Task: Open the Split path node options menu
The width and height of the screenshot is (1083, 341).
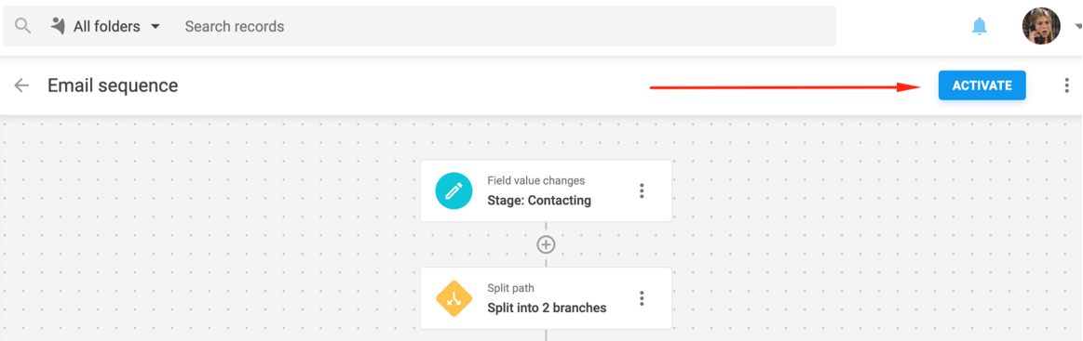Action: pos(642,298)
